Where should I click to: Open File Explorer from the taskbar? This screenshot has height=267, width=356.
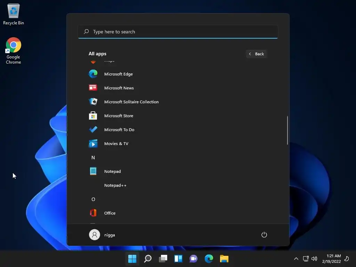(224, 259)
